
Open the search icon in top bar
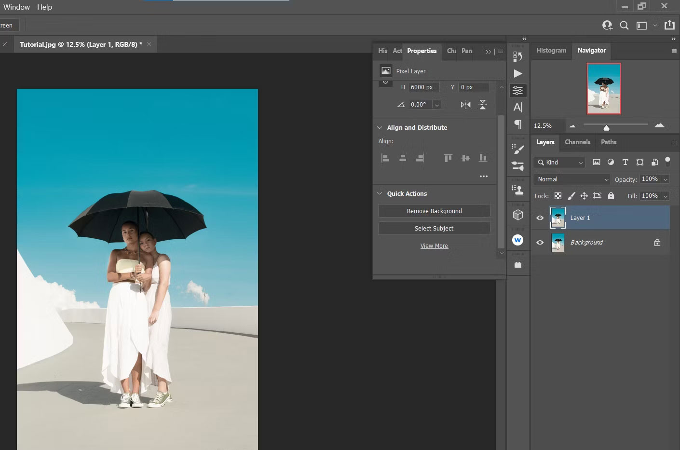624,26
